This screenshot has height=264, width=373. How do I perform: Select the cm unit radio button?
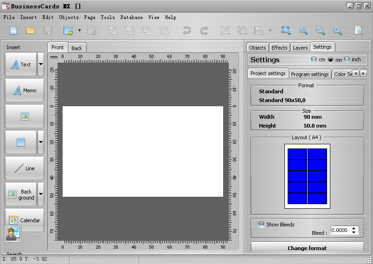(314, 60)
